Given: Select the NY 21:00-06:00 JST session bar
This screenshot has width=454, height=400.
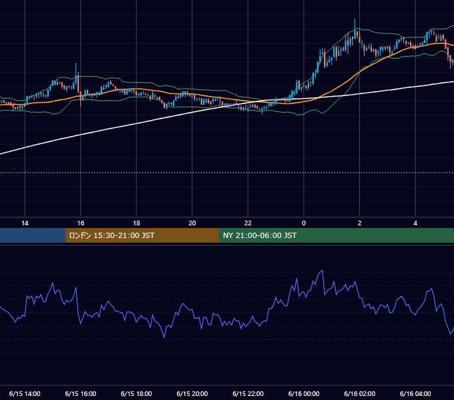Looking at the screenshot, I should 336,235.
